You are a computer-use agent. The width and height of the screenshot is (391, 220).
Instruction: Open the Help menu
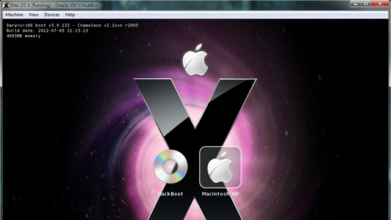click(x=70, y=15)
